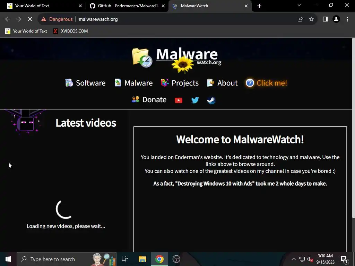
Task: Open the Twitter bird icon
Action: pyautogui.click(x=195, y=100)
